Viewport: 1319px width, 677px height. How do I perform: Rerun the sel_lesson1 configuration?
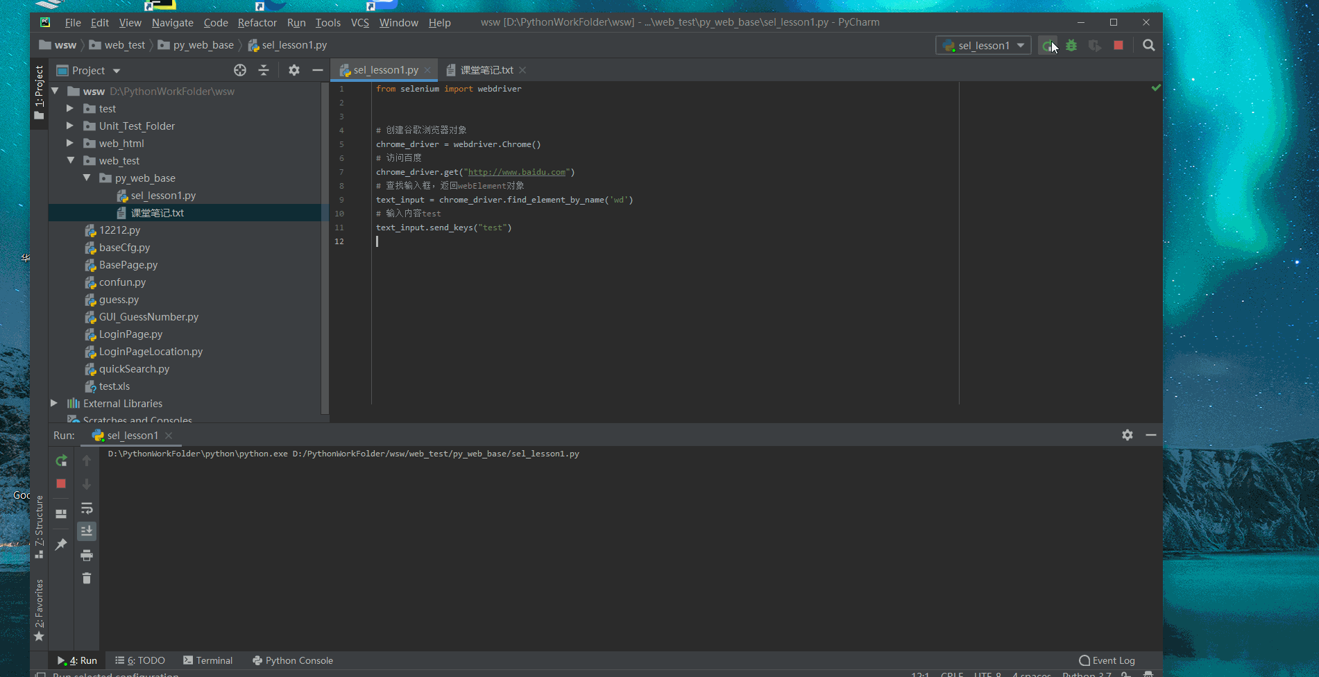click(x=61, y=460)
